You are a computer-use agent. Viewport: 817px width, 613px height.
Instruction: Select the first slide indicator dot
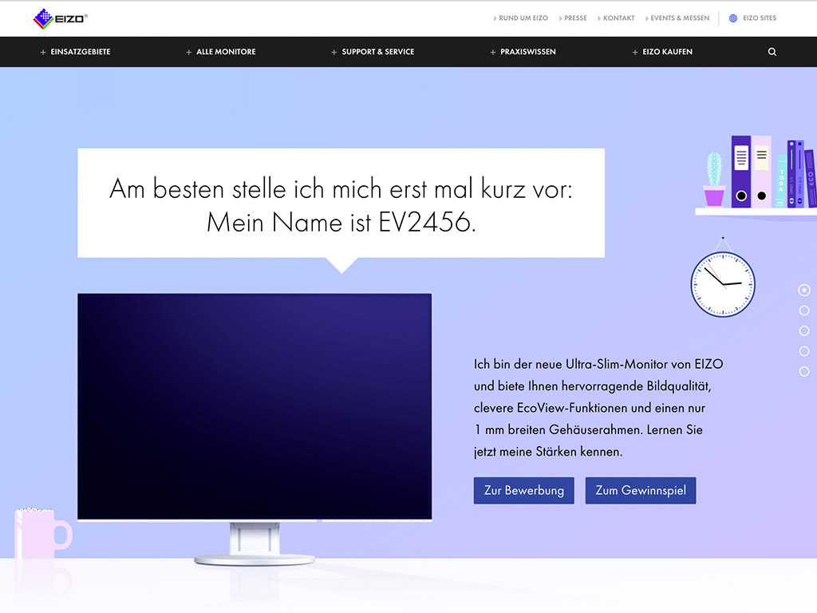click(804, 290)
